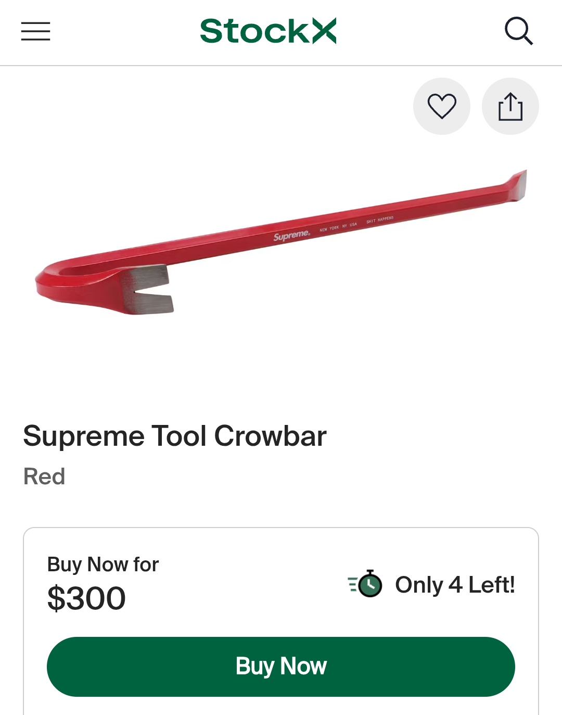Favorite the crowbar with the heart icon

tap(442, 106)
